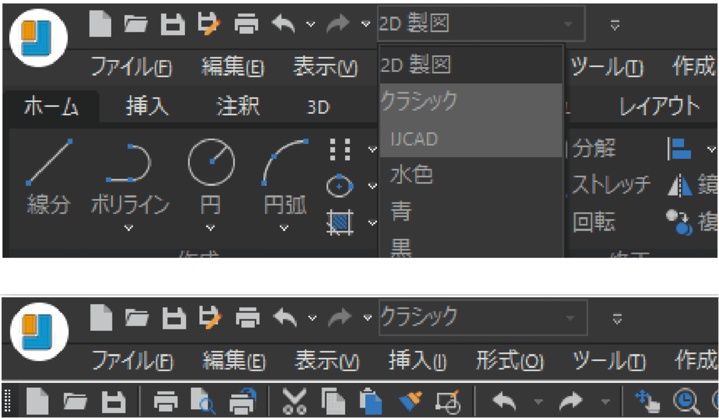Click Match Properties brush in クラシック toolbar
The height and width of the screenshot is (418, 719).
tap(410, 401)
